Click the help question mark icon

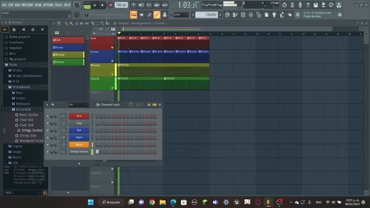[x=308, y=5]
